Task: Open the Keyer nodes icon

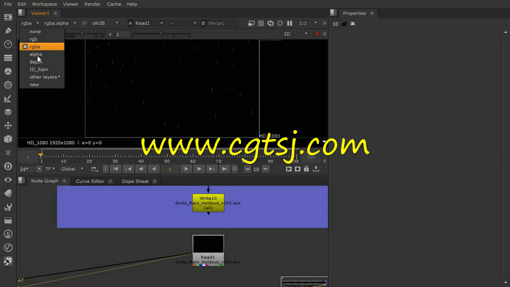Action: click(x=8, y=99)
